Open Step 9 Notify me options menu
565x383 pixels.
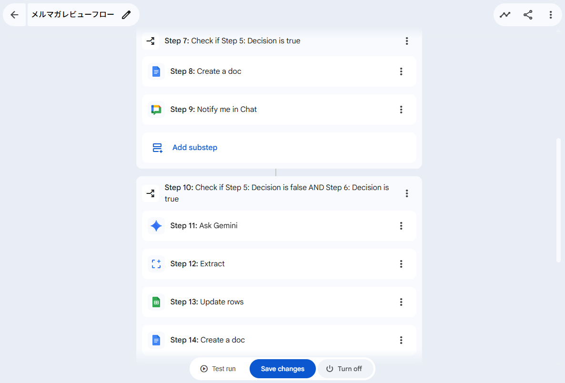point(401,110)
